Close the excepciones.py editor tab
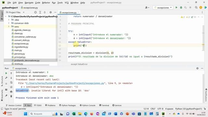This screenshot has width=208, height=117. 78,12
